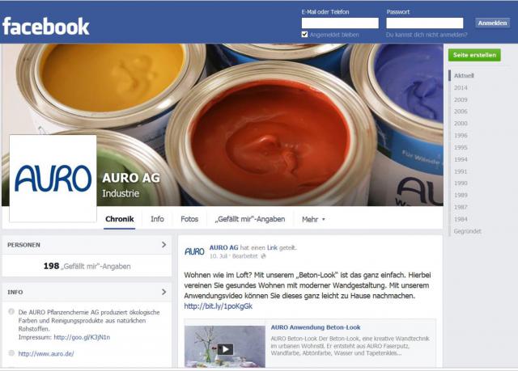Viewport: 518px width, 371px height.
Task: Open the bit.ly/1poKgGk link
Action: click(218, 306)
